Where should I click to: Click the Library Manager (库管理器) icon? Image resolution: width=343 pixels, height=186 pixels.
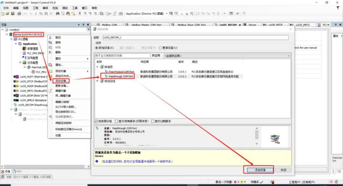tap(24, 49)
